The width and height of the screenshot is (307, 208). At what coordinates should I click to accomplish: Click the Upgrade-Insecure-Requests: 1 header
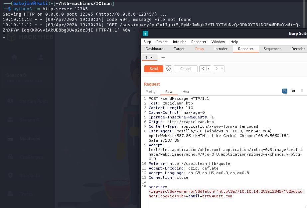click(x=181, y=117)
